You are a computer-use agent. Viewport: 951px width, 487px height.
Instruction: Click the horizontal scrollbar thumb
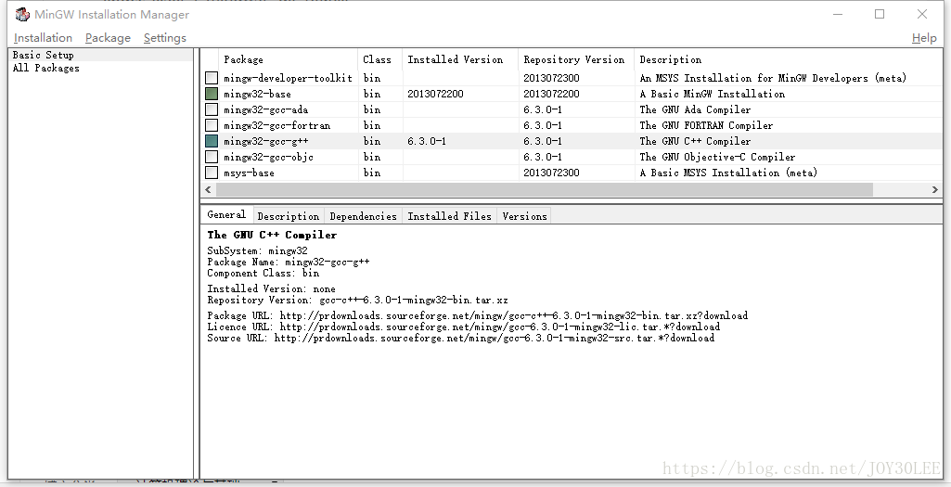[544, 189]
